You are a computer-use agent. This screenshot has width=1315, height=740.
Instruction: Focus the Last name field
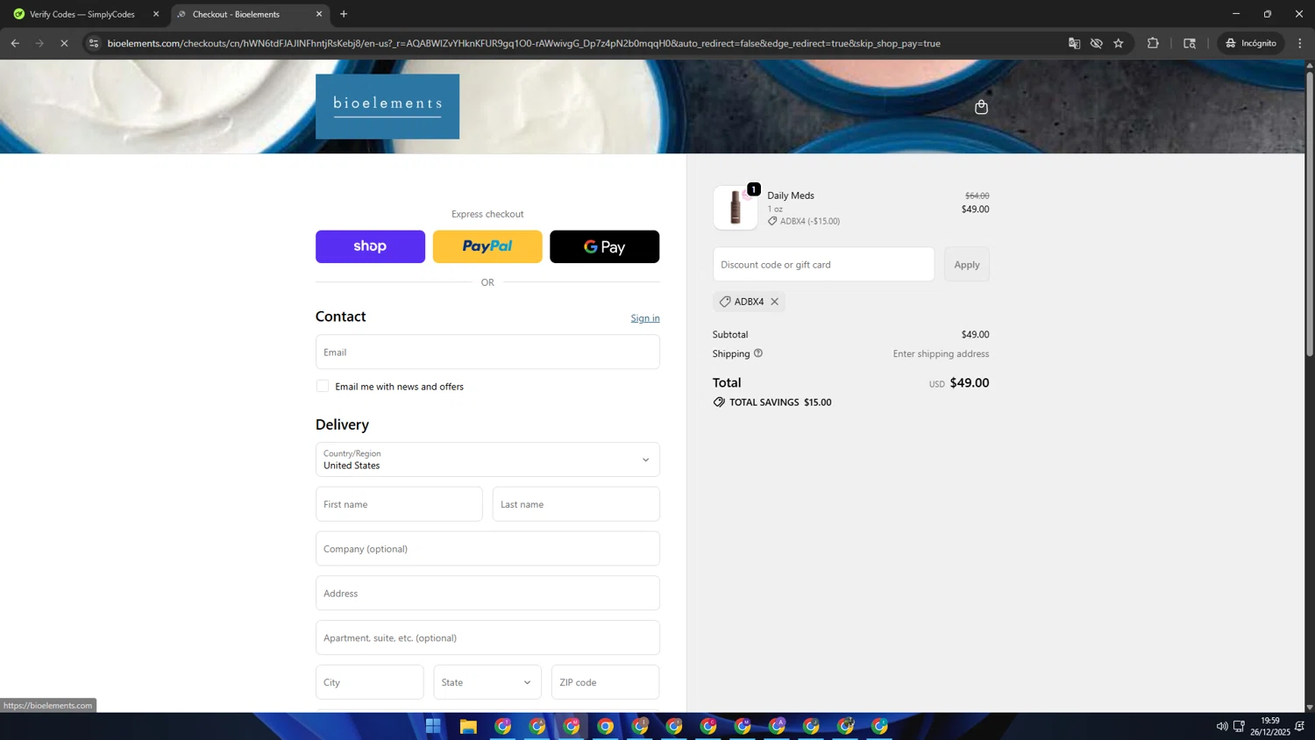(576, 504)
